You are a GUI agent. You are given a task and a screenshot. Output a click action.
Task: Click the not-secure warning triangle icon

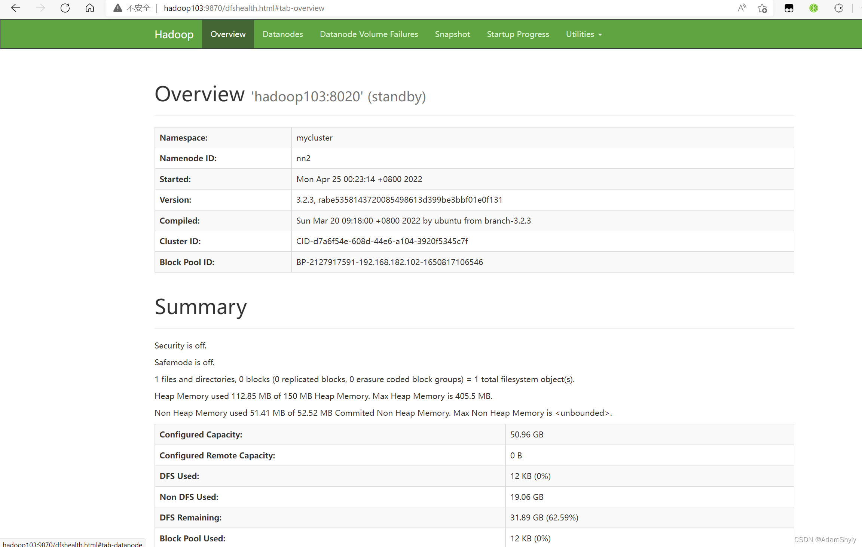point(118,8)
